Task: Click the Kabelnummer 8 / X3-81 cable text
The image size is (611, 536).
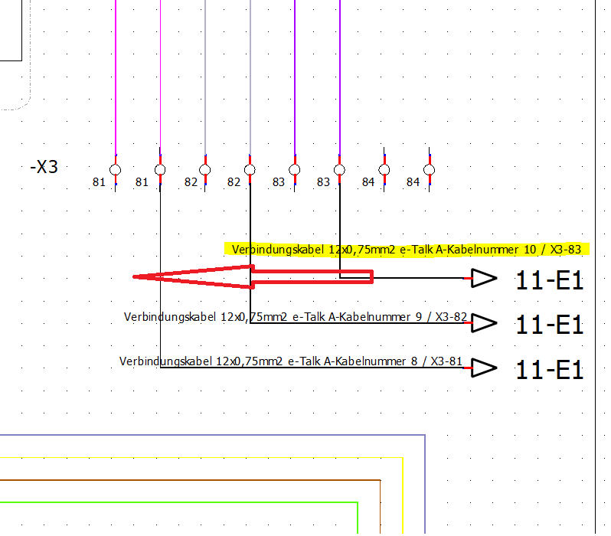Action: [291, 361]
